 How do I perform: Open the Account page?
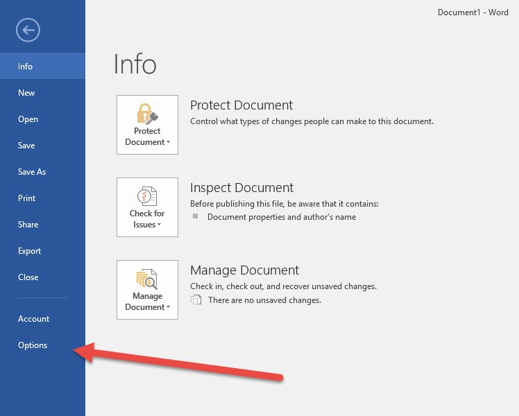coord(33,319)
